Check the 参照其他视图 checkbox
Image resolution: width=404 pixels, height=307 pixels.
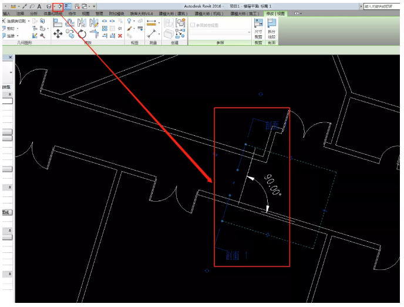(193, 25)
